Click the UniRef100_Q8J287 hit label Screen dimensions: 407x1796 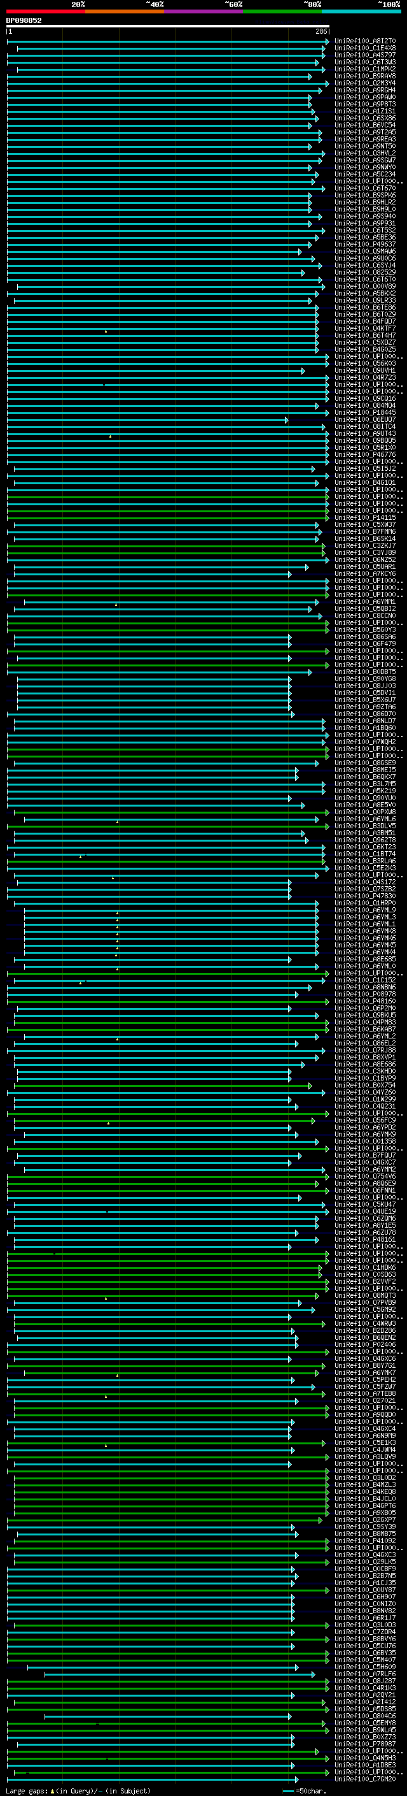[x=365, y=1682]
